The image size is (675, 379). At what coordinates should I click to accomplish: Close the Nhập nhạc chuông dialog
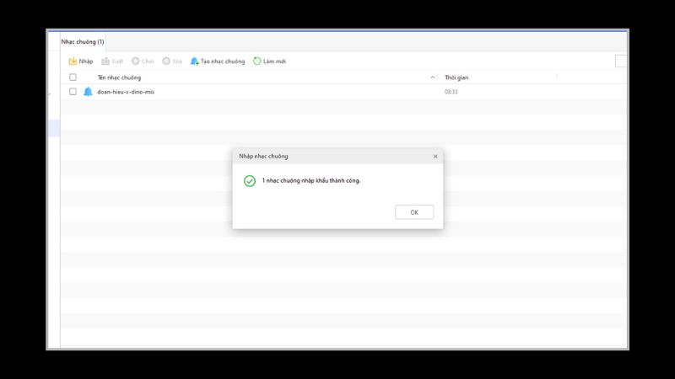(x=435, y=157)
